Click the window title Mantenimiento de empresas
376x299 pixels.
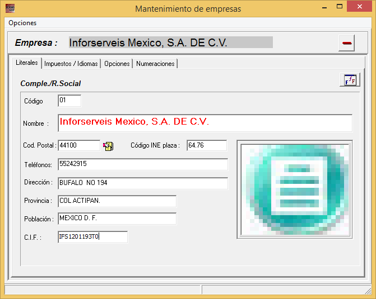[188, 9]
